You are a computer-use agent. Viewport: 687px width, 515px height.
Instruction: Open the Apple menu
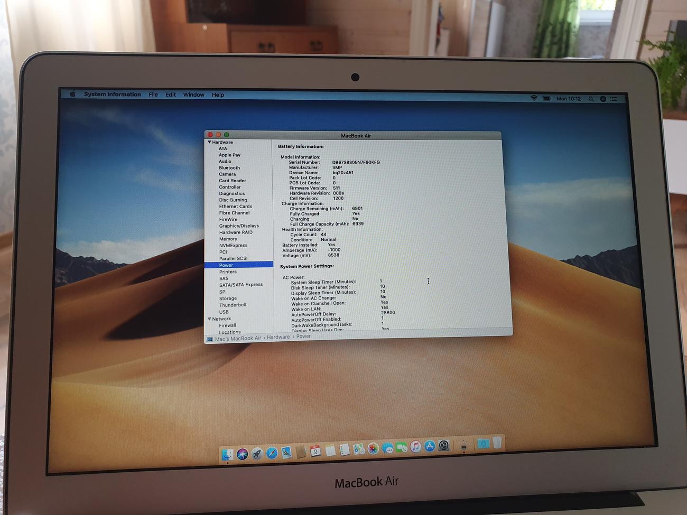72,94
